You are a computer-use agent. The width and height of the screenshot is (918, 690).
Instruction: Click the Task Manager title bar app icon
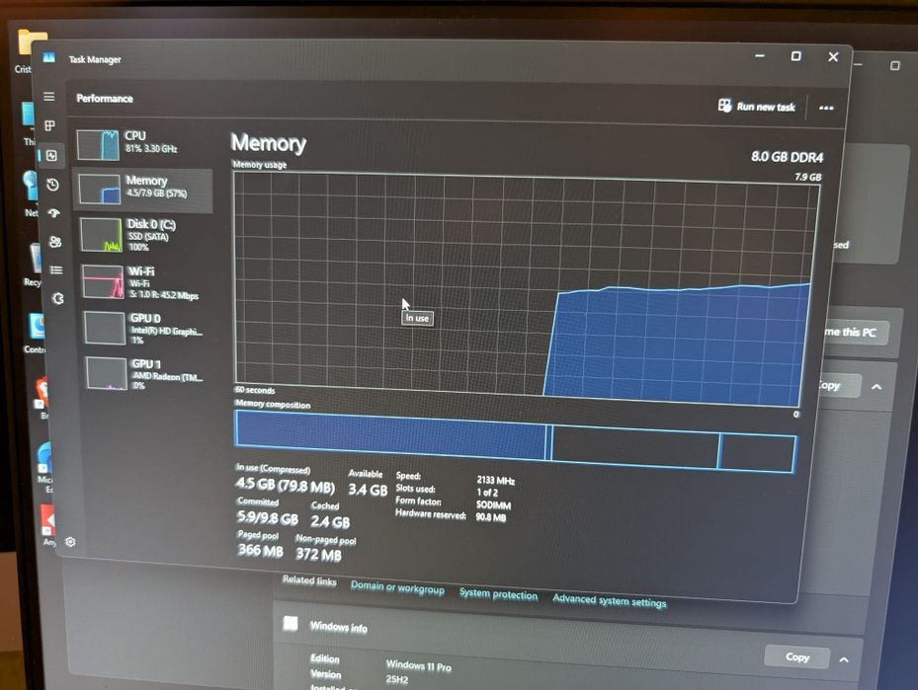tap(49, 57)
